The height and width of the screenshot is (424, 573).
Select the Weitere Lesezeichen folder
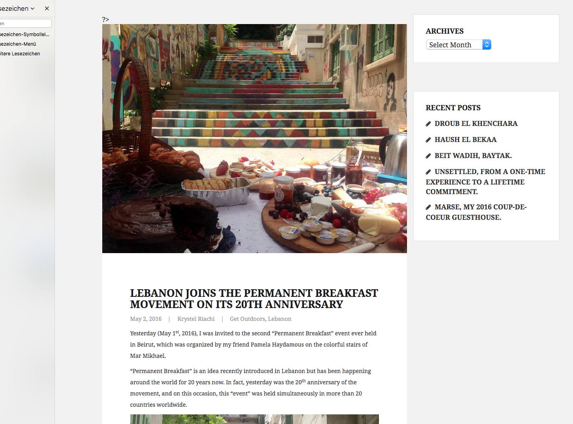(20, 54)
